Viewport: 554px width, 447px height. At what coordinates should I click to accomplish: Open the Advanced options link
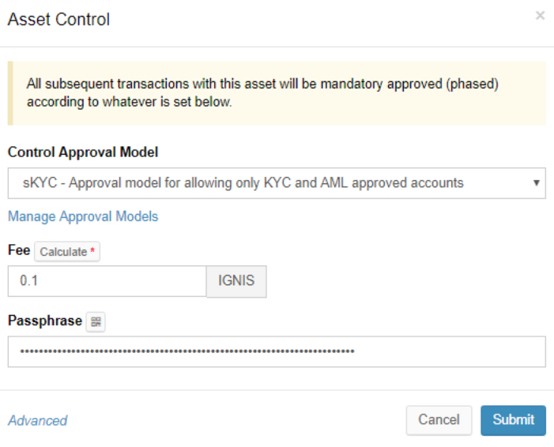click(37, 420)
